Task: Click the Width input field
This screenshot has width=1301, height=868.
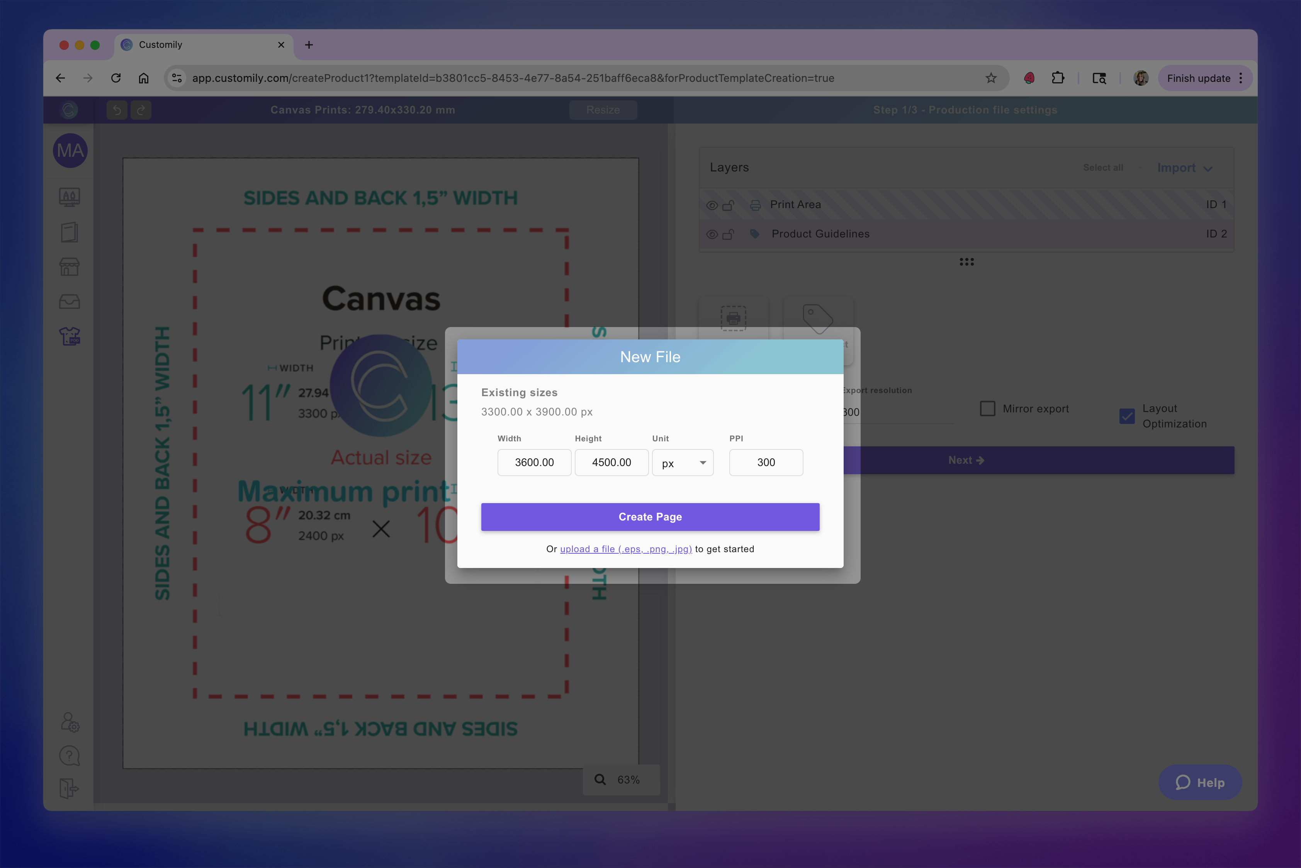Action: 534,463
